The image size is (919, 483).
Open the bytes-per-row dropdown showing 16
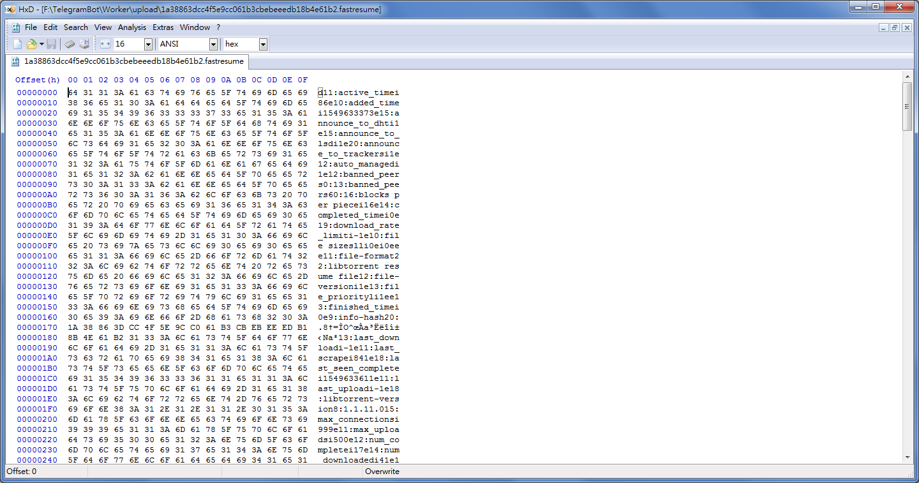pyautogui.click(x=148, y=44)
